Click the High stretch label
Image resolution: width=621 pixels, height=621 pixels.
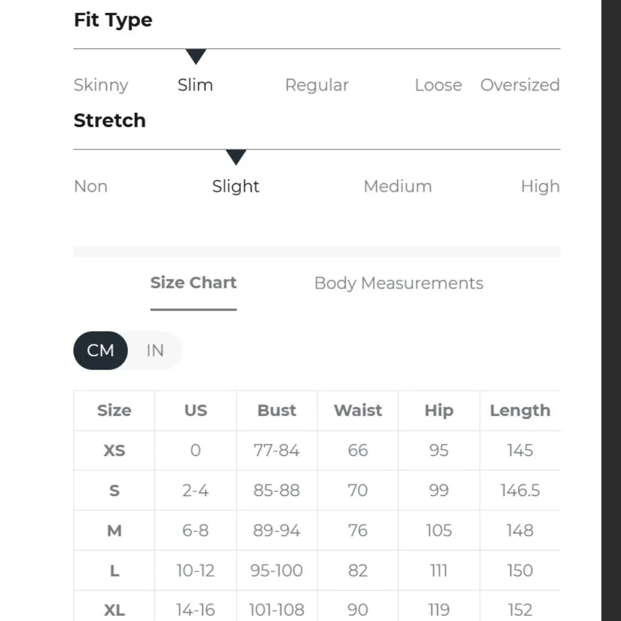[540, 186]
